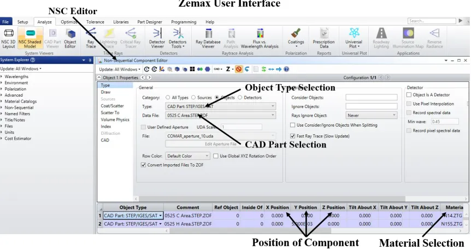Click the blue right arrow icon in editor toolbar
This screenshot has height=250, width=471.
279,69
